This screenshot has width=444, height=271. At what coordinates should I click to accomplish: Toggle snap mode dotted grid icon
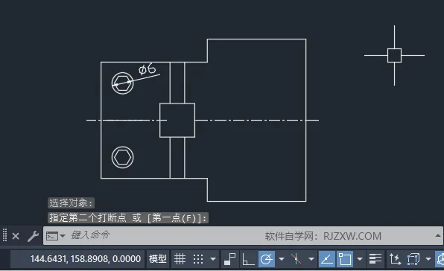coord(198,259)
